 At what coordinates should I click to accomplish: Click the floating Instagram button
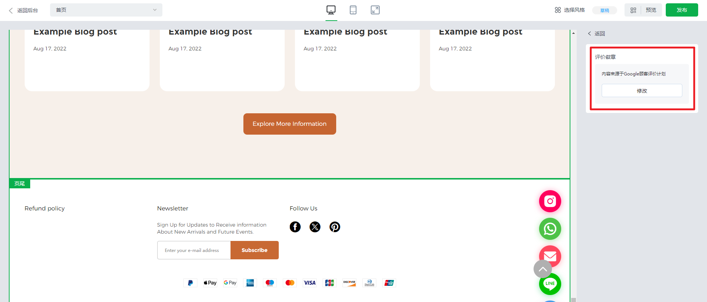click(x=550, y=201)
